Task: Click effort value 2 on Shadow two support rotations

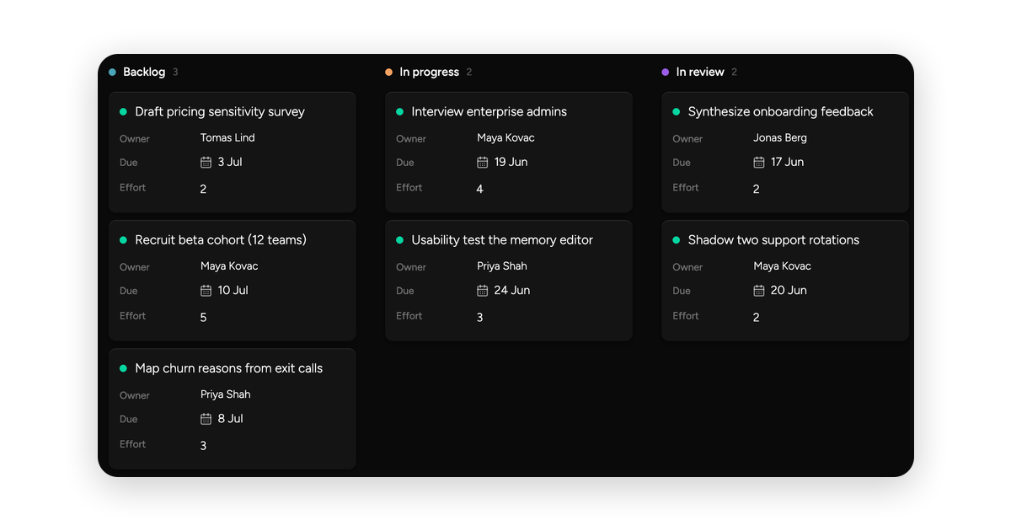Action: pos(756,318)
